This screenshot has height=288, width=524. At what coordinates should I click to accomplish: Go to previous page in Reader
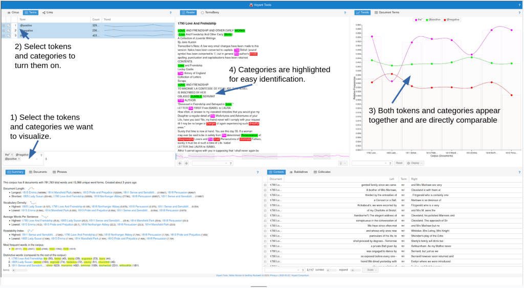coord(180,163)
